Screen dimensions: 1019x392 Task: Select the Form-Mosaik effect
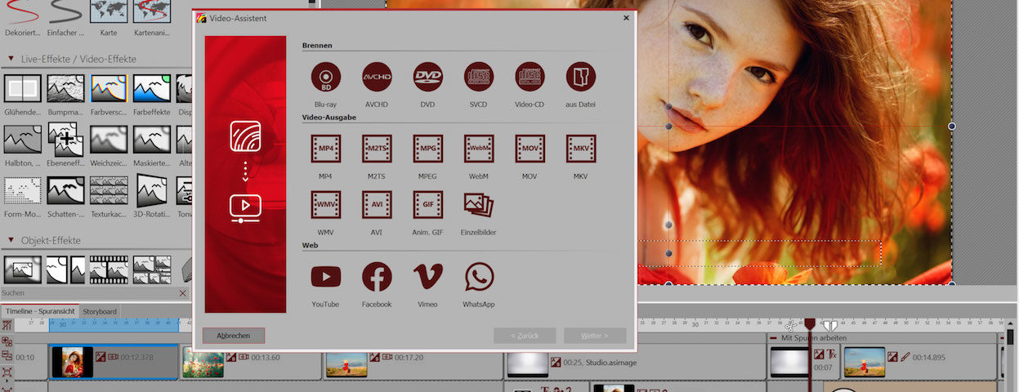point(22,190)
